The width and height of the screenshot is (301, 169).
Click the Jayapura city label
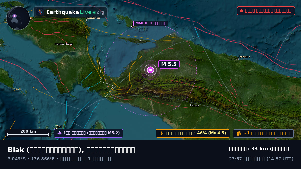tap(244, 57)
